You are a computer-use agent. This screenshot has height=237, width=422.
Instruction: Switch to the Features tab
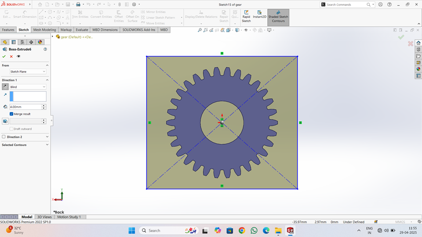(x=8, y=30)
